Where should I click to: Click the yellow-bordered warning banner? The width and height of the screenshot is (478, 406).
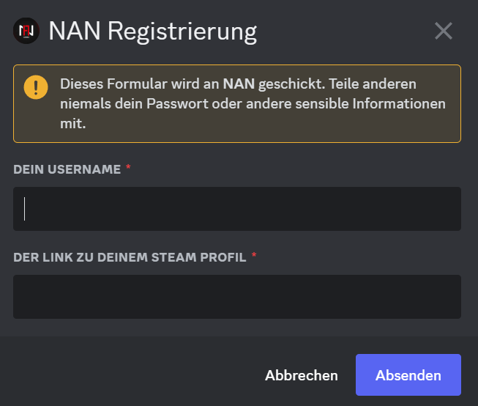coord(237,103)
